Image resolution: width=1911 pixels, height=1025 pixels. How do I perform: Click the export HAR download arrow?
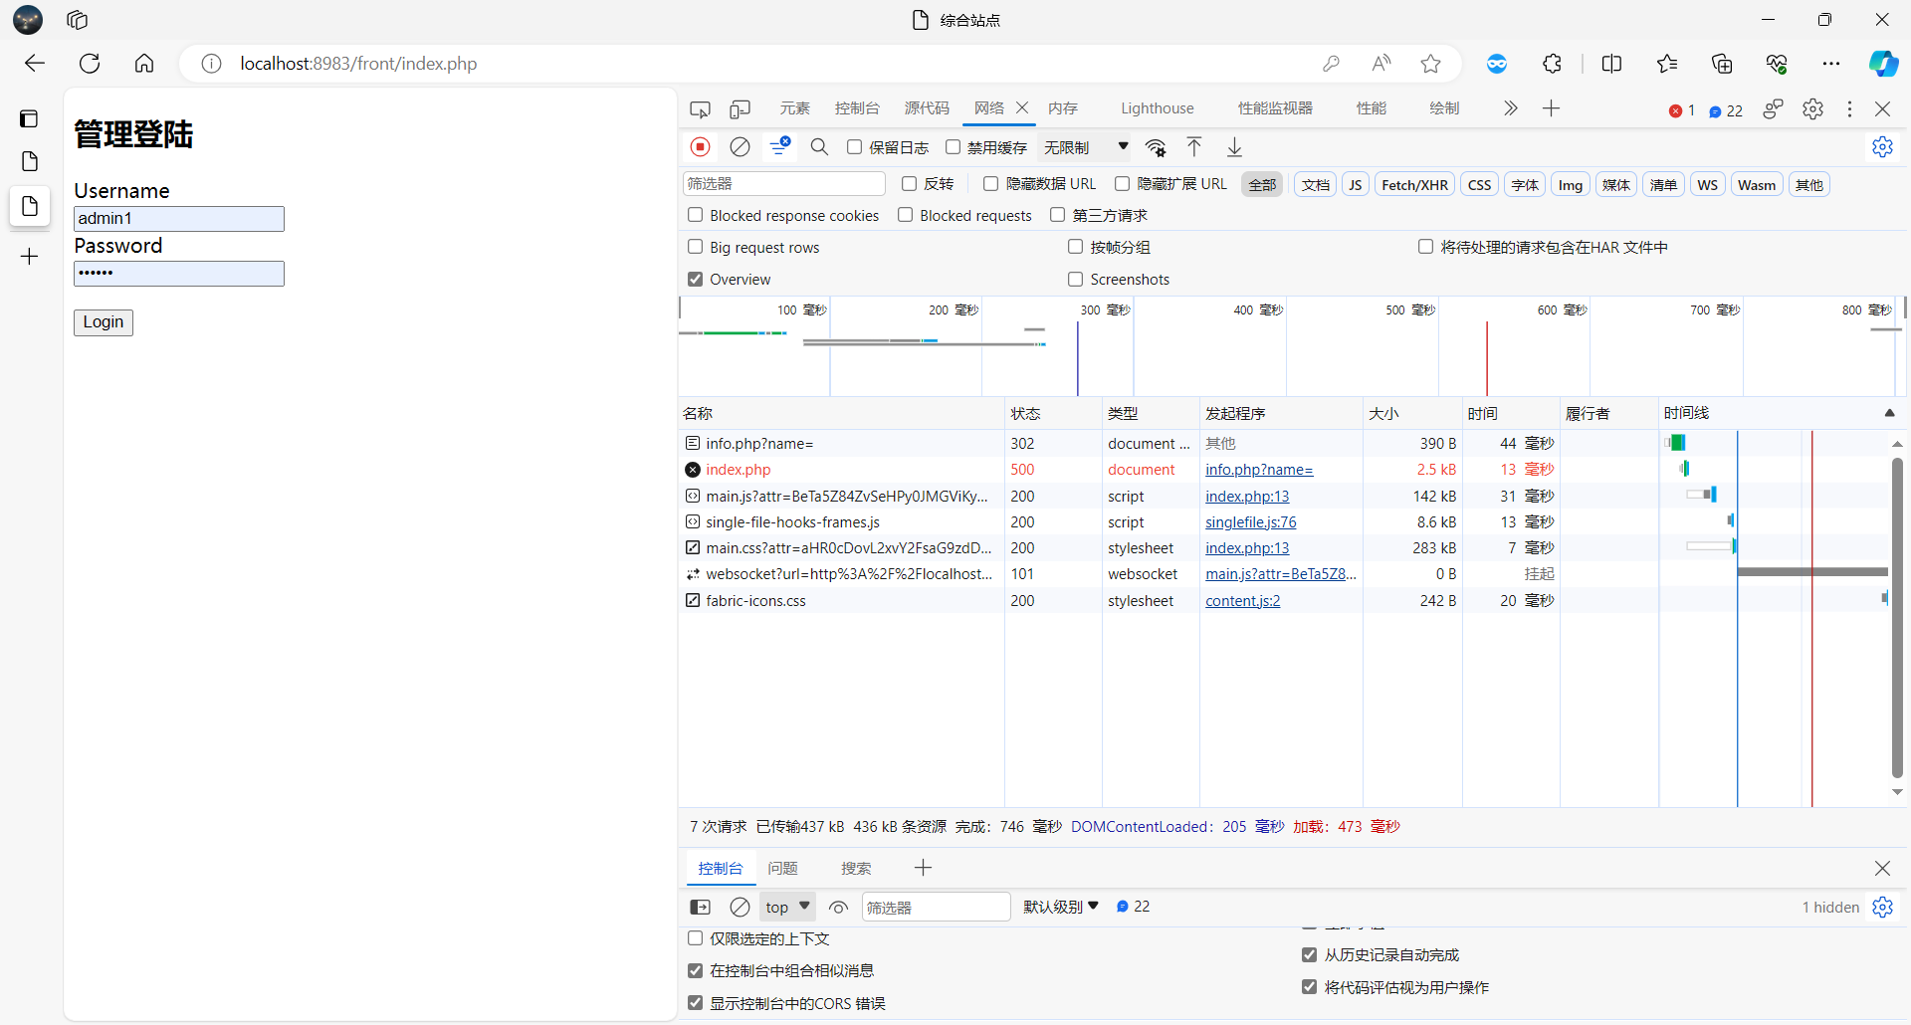pos(1234,147)
